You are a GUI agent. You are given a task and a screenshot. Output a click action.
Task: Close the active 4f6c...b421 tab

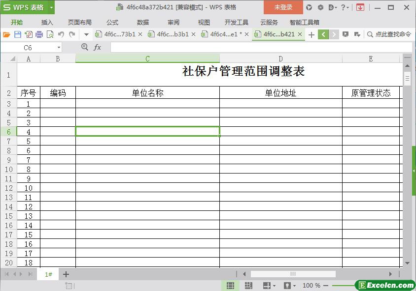[x=300, y=34]
